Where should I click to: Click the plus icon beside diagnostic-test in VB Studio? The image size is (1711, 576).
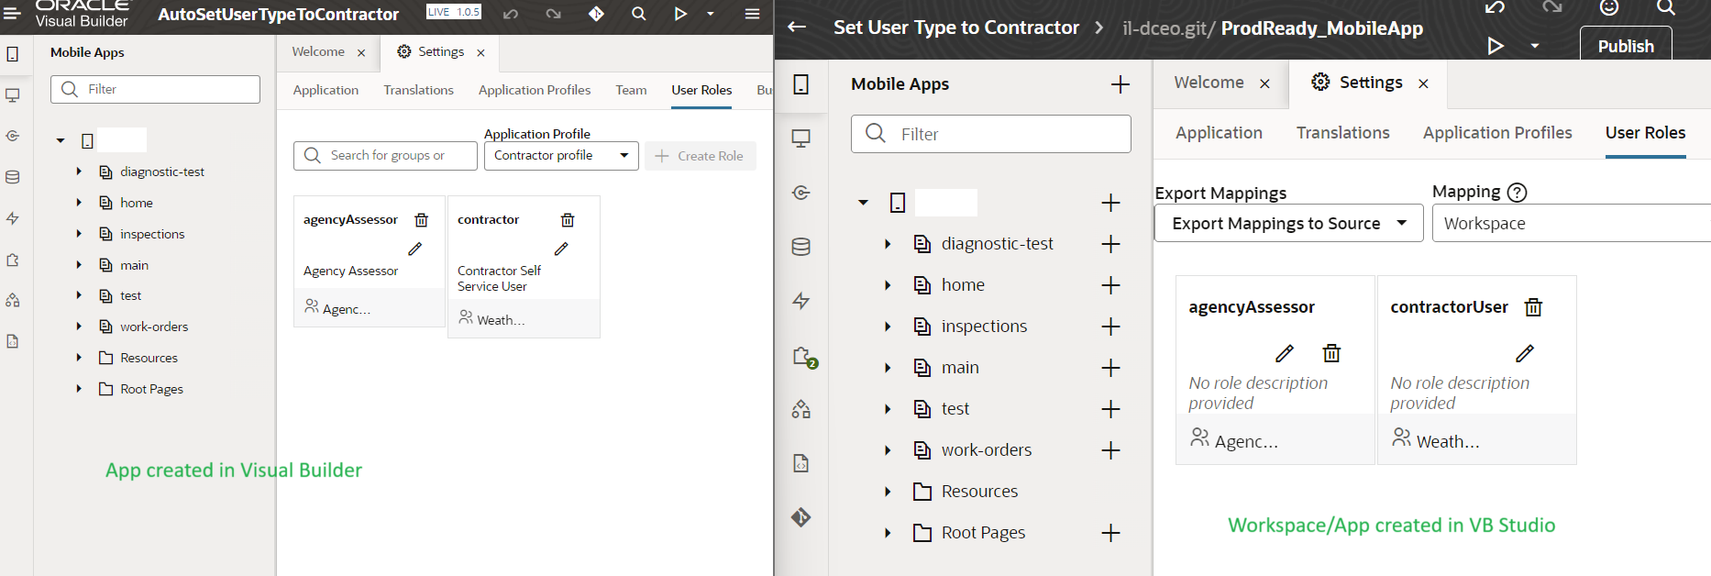click(1110, 244)
